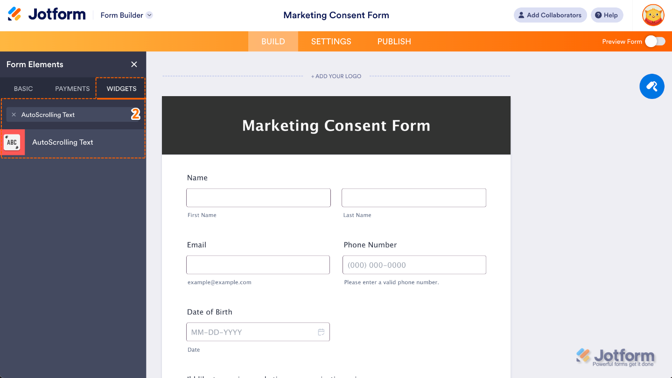Open the PAYMENTS elements tab

(x=71, y=88)
